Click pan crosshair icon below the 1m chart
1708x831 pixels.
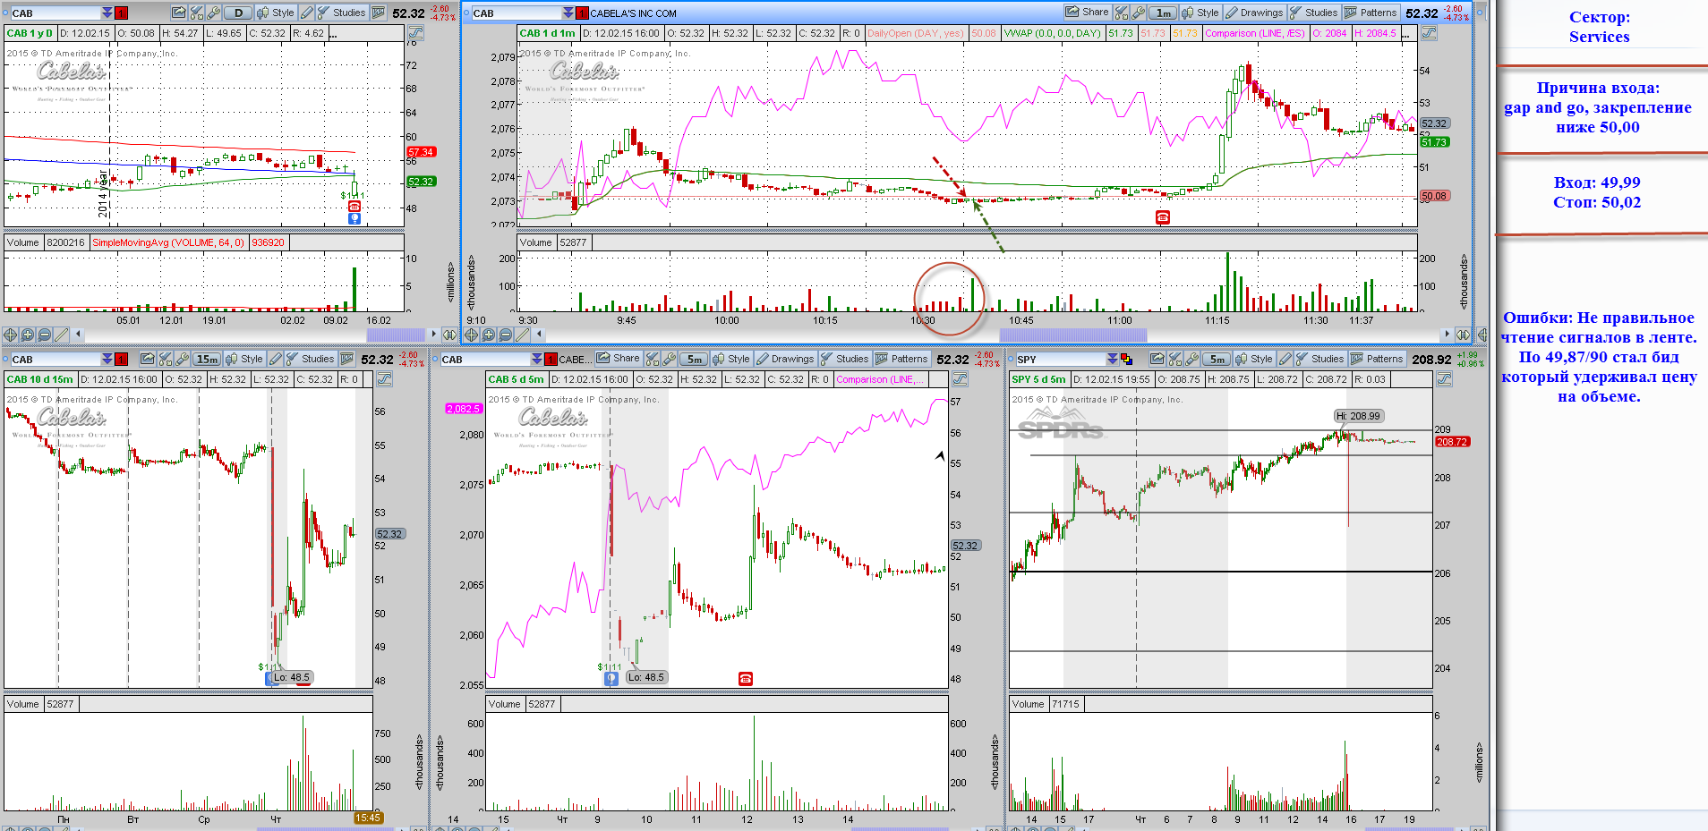tap(472, 335)
